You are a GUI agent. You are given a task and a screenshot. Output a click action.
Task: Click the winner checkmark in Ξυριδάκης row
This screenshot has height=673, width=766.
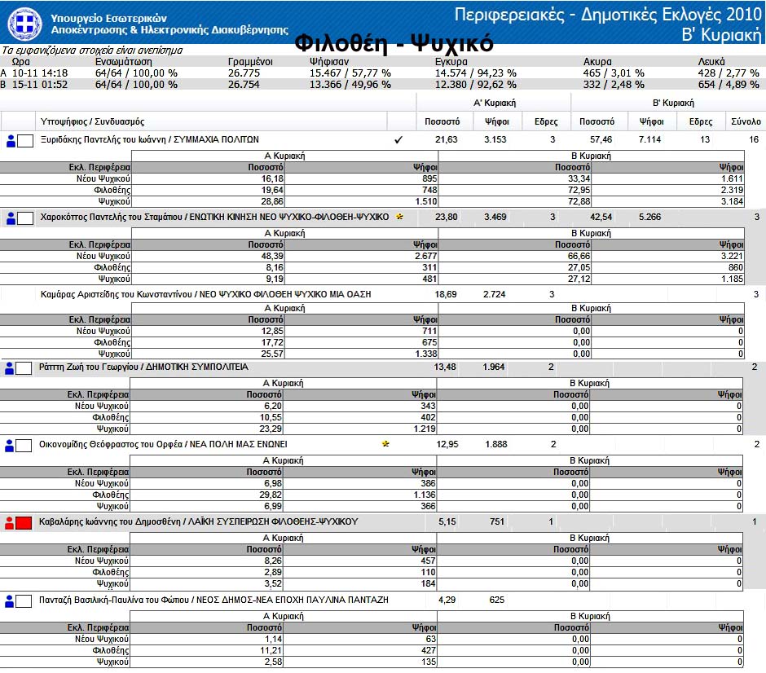398,140
